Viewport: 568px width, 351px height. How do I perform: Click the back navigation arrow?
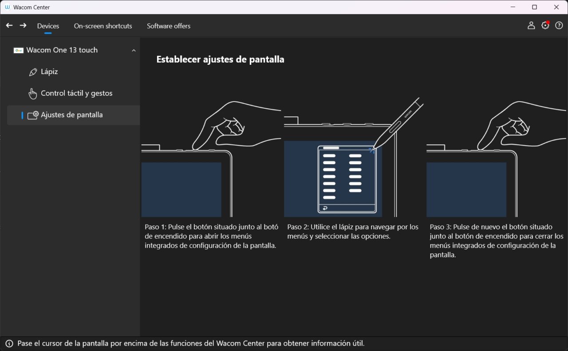point(9,26)
